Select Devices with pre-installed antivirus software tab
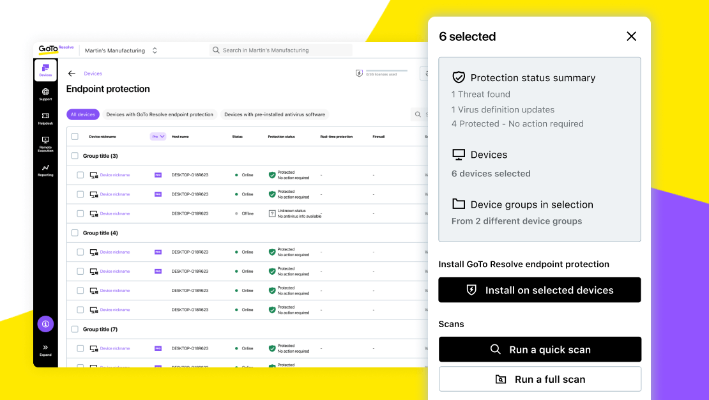This screenshot has width=709, height=400. 274,114
